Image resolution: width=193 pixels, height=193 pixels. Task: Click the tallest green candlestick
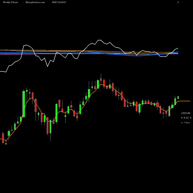tap(24, 104)
